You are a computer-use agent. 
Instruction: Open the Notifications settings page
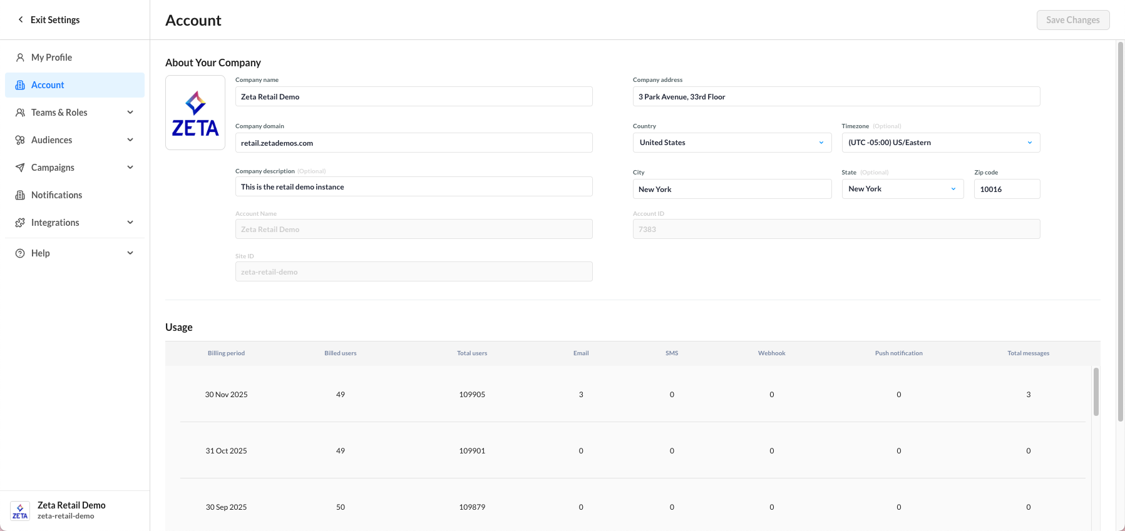click(56, 195)
